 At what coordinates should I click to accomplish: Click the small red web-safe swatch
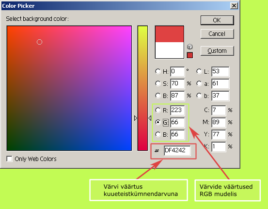(190, 55)
